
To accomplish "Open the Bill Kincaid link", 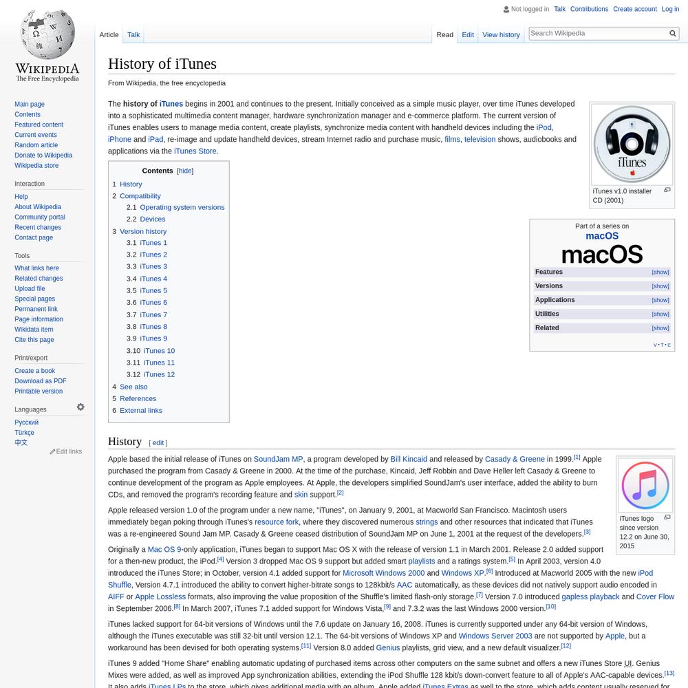I will (x=409, y=459).
